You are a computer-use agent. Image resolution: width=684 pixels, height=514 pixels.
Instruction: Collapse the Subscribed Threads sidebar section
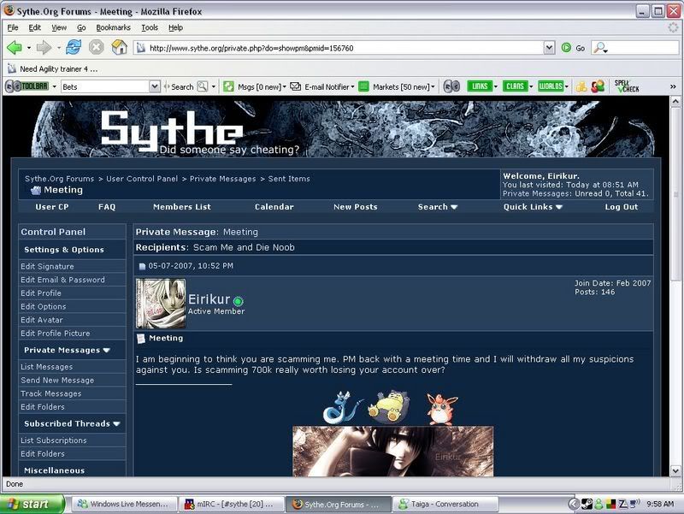pos(116,423)
